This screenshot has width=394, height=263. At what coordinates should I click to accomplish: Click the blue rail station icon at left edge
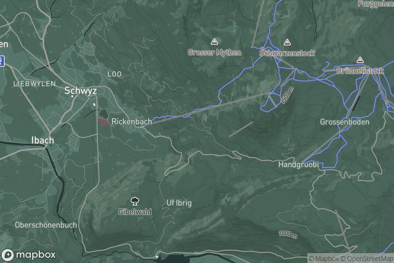(1, 61)
